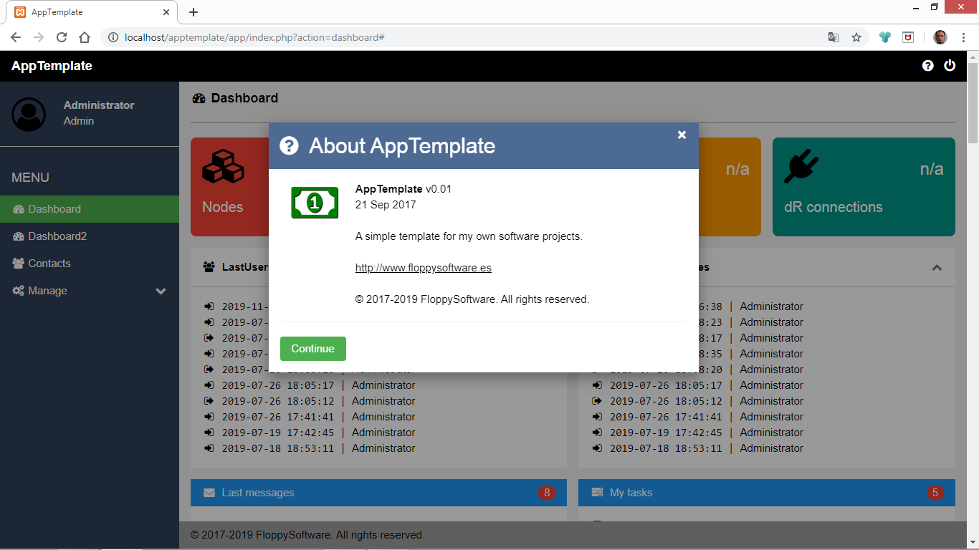Viewport: 979px width, 550px height.
Task: Click left log entry 2019-07-26 17:41:41
Action: (x=310, y=417)
